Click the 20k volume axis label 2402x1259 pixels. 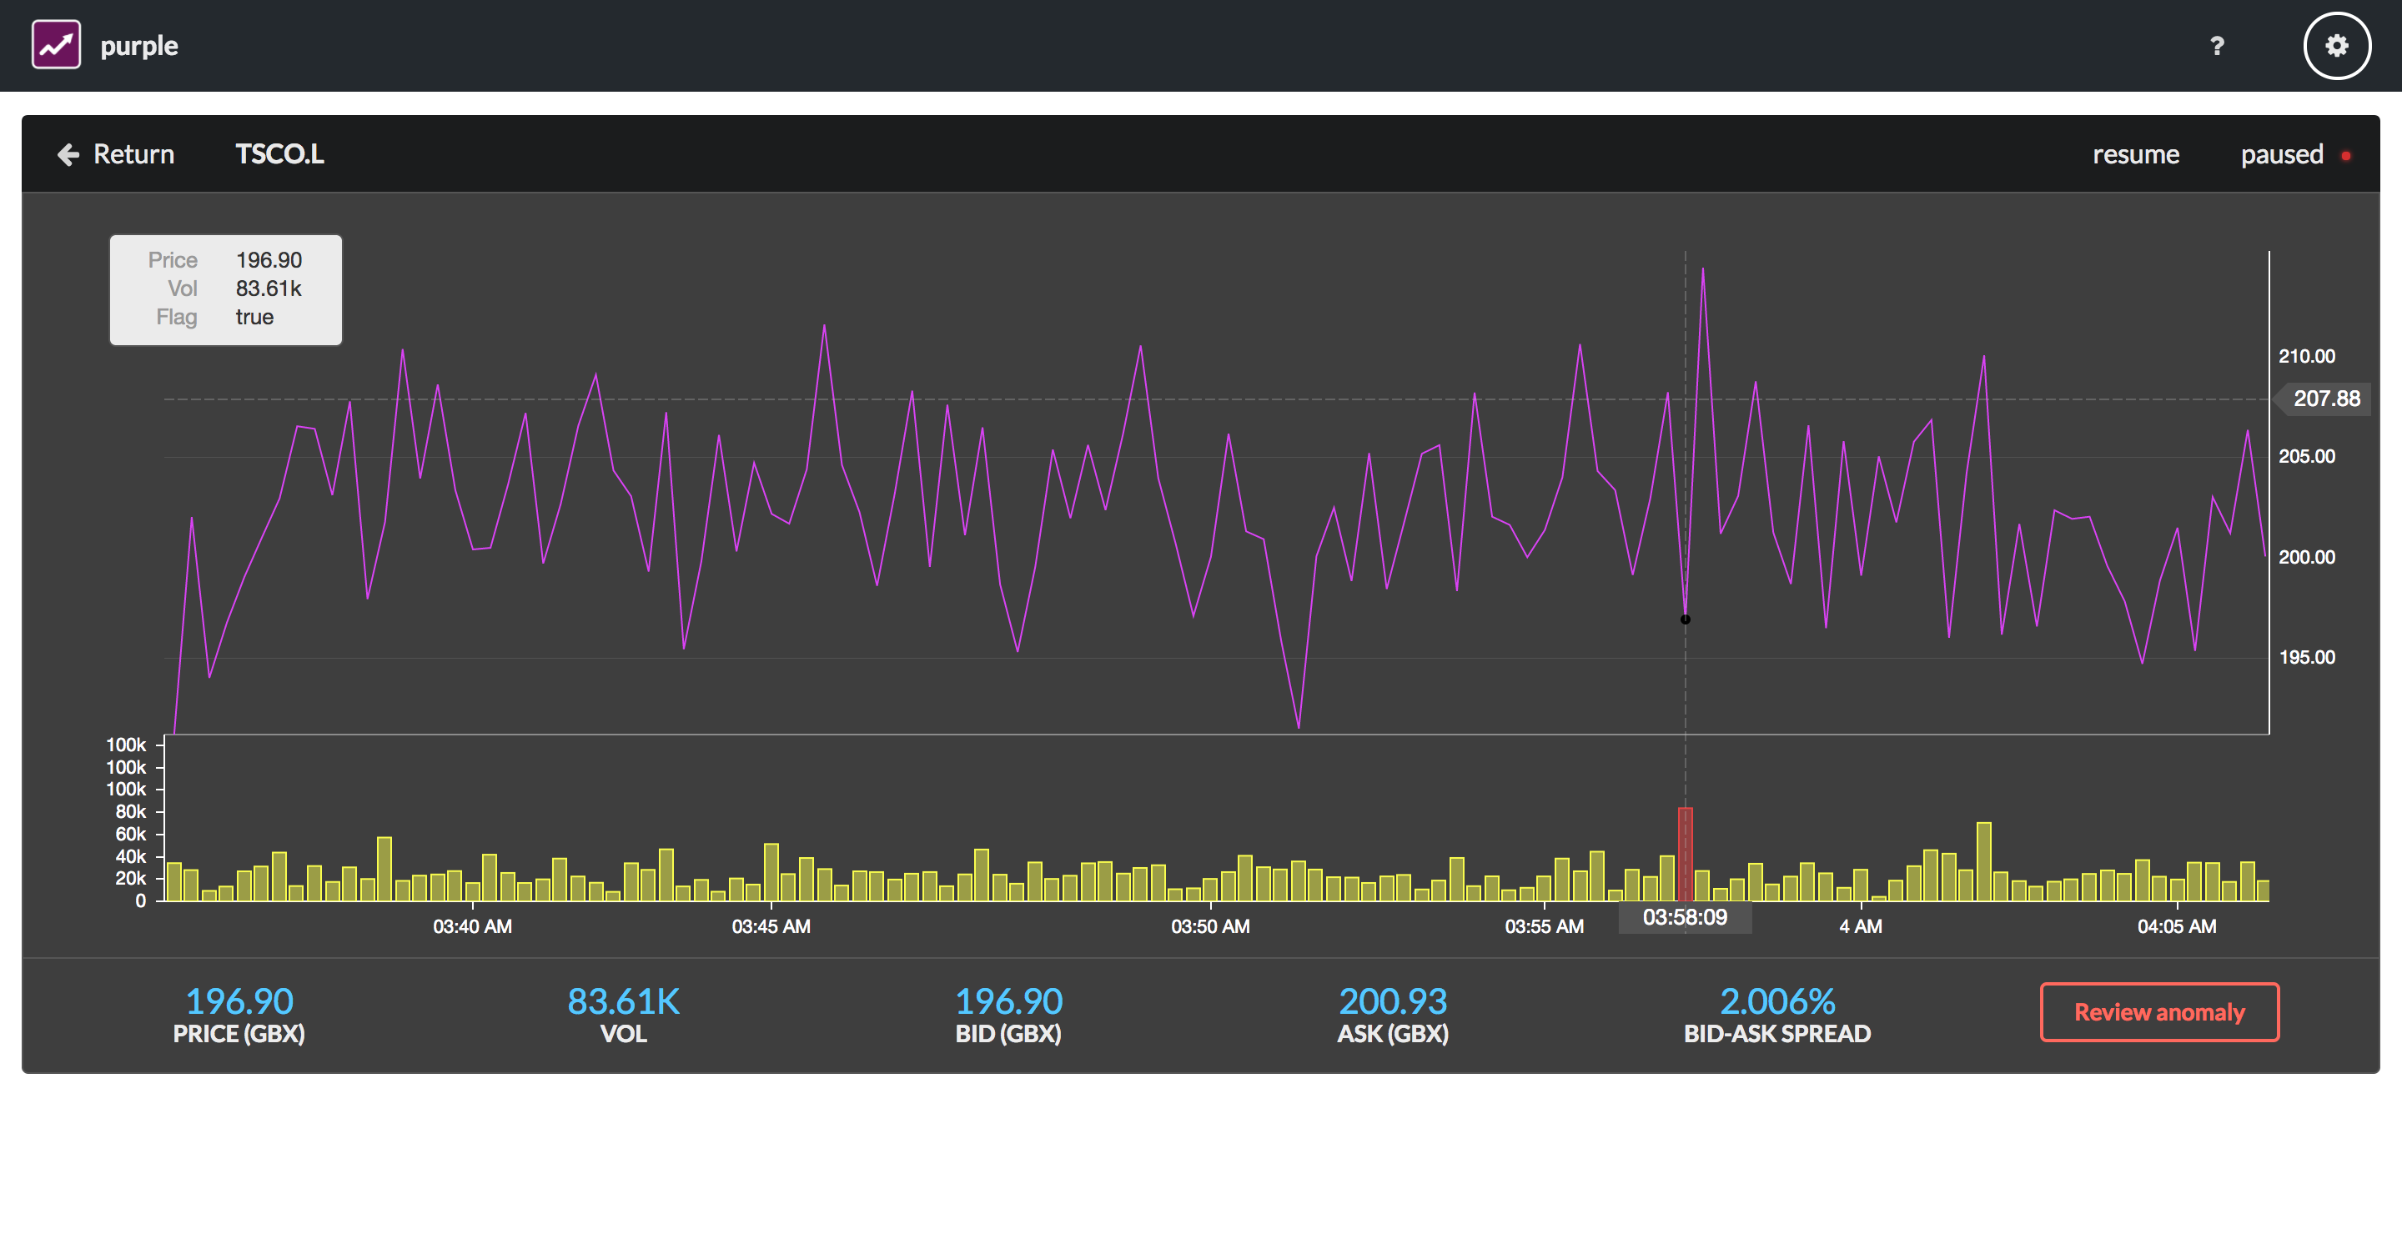pyautogui.click(x=131, y=878)
